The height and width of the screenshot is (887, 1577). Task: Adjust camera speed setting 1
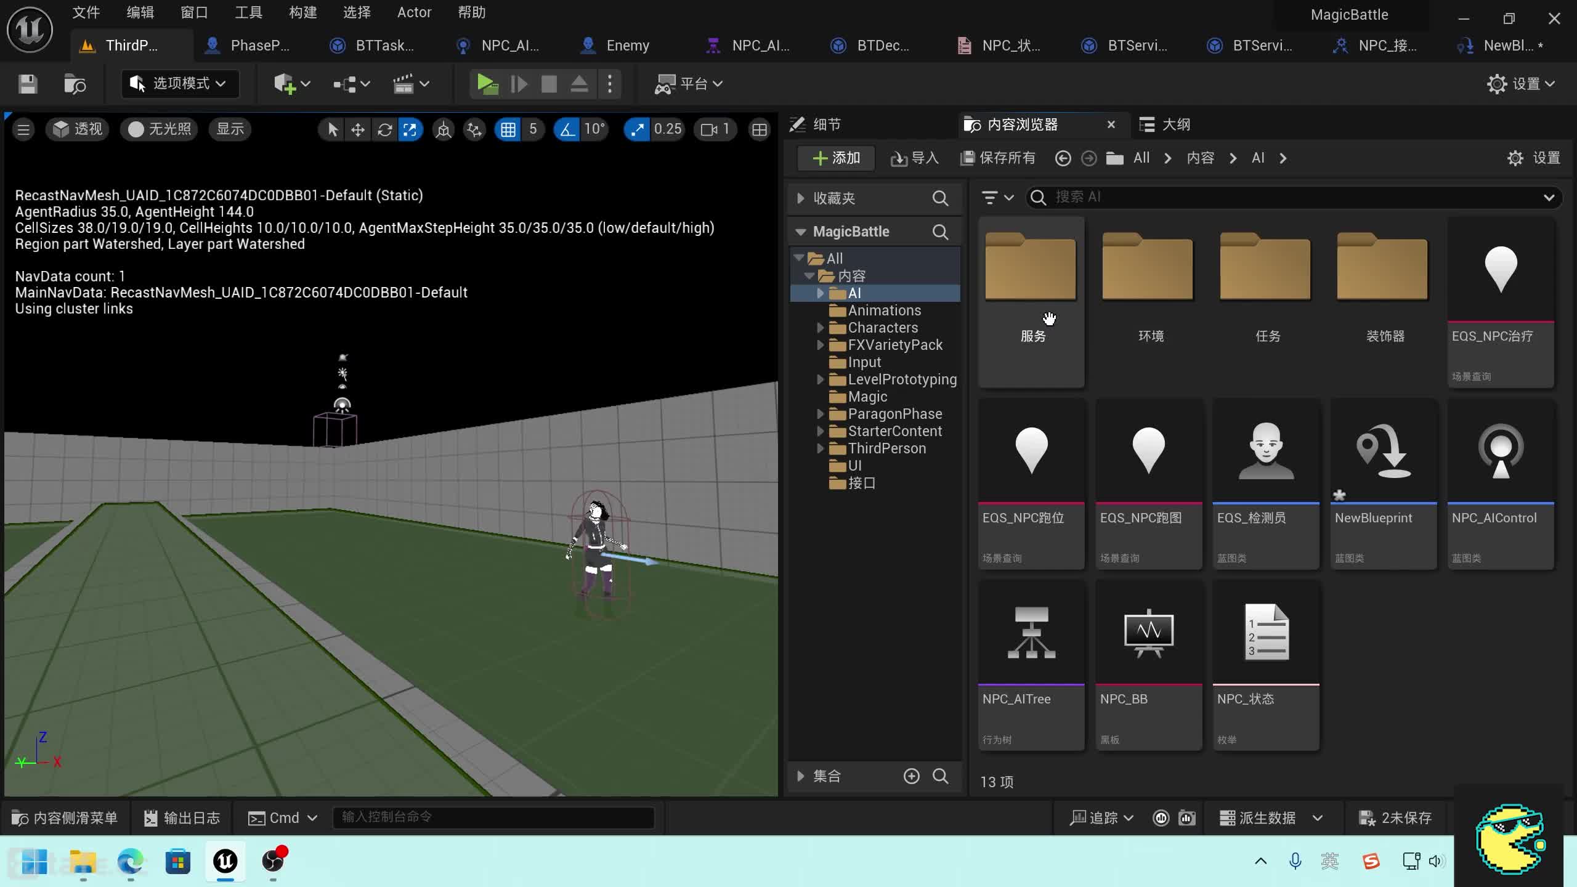[x=715, y=129]
